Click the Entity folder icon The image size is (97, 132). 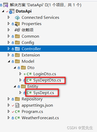tap(23, 86)
